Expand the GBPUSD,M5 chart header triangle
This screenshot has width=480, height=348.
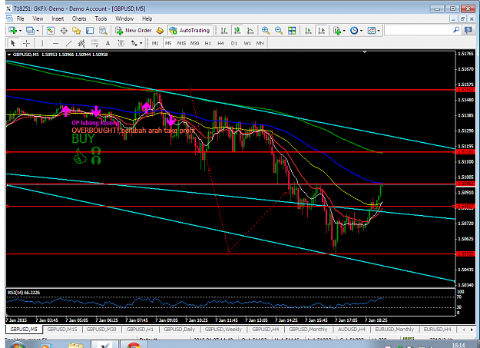coord(9,55)
